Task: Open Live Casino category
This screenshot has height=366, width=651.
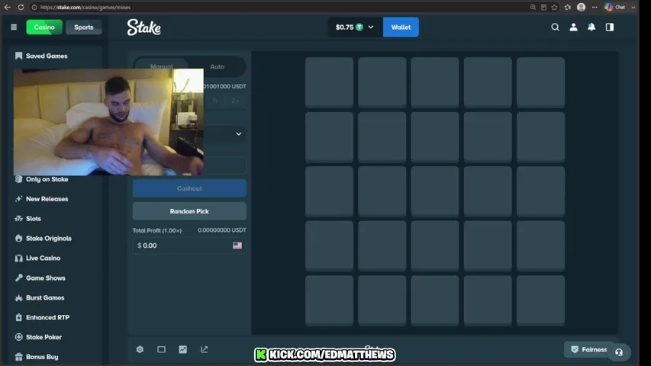Action: tap(43, 258)
